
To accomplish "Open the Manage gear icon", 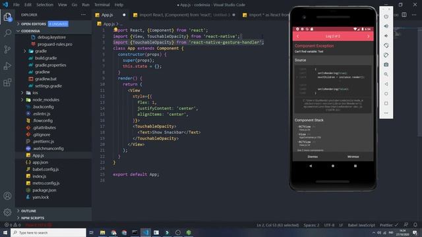I will (x=7, y=212).
